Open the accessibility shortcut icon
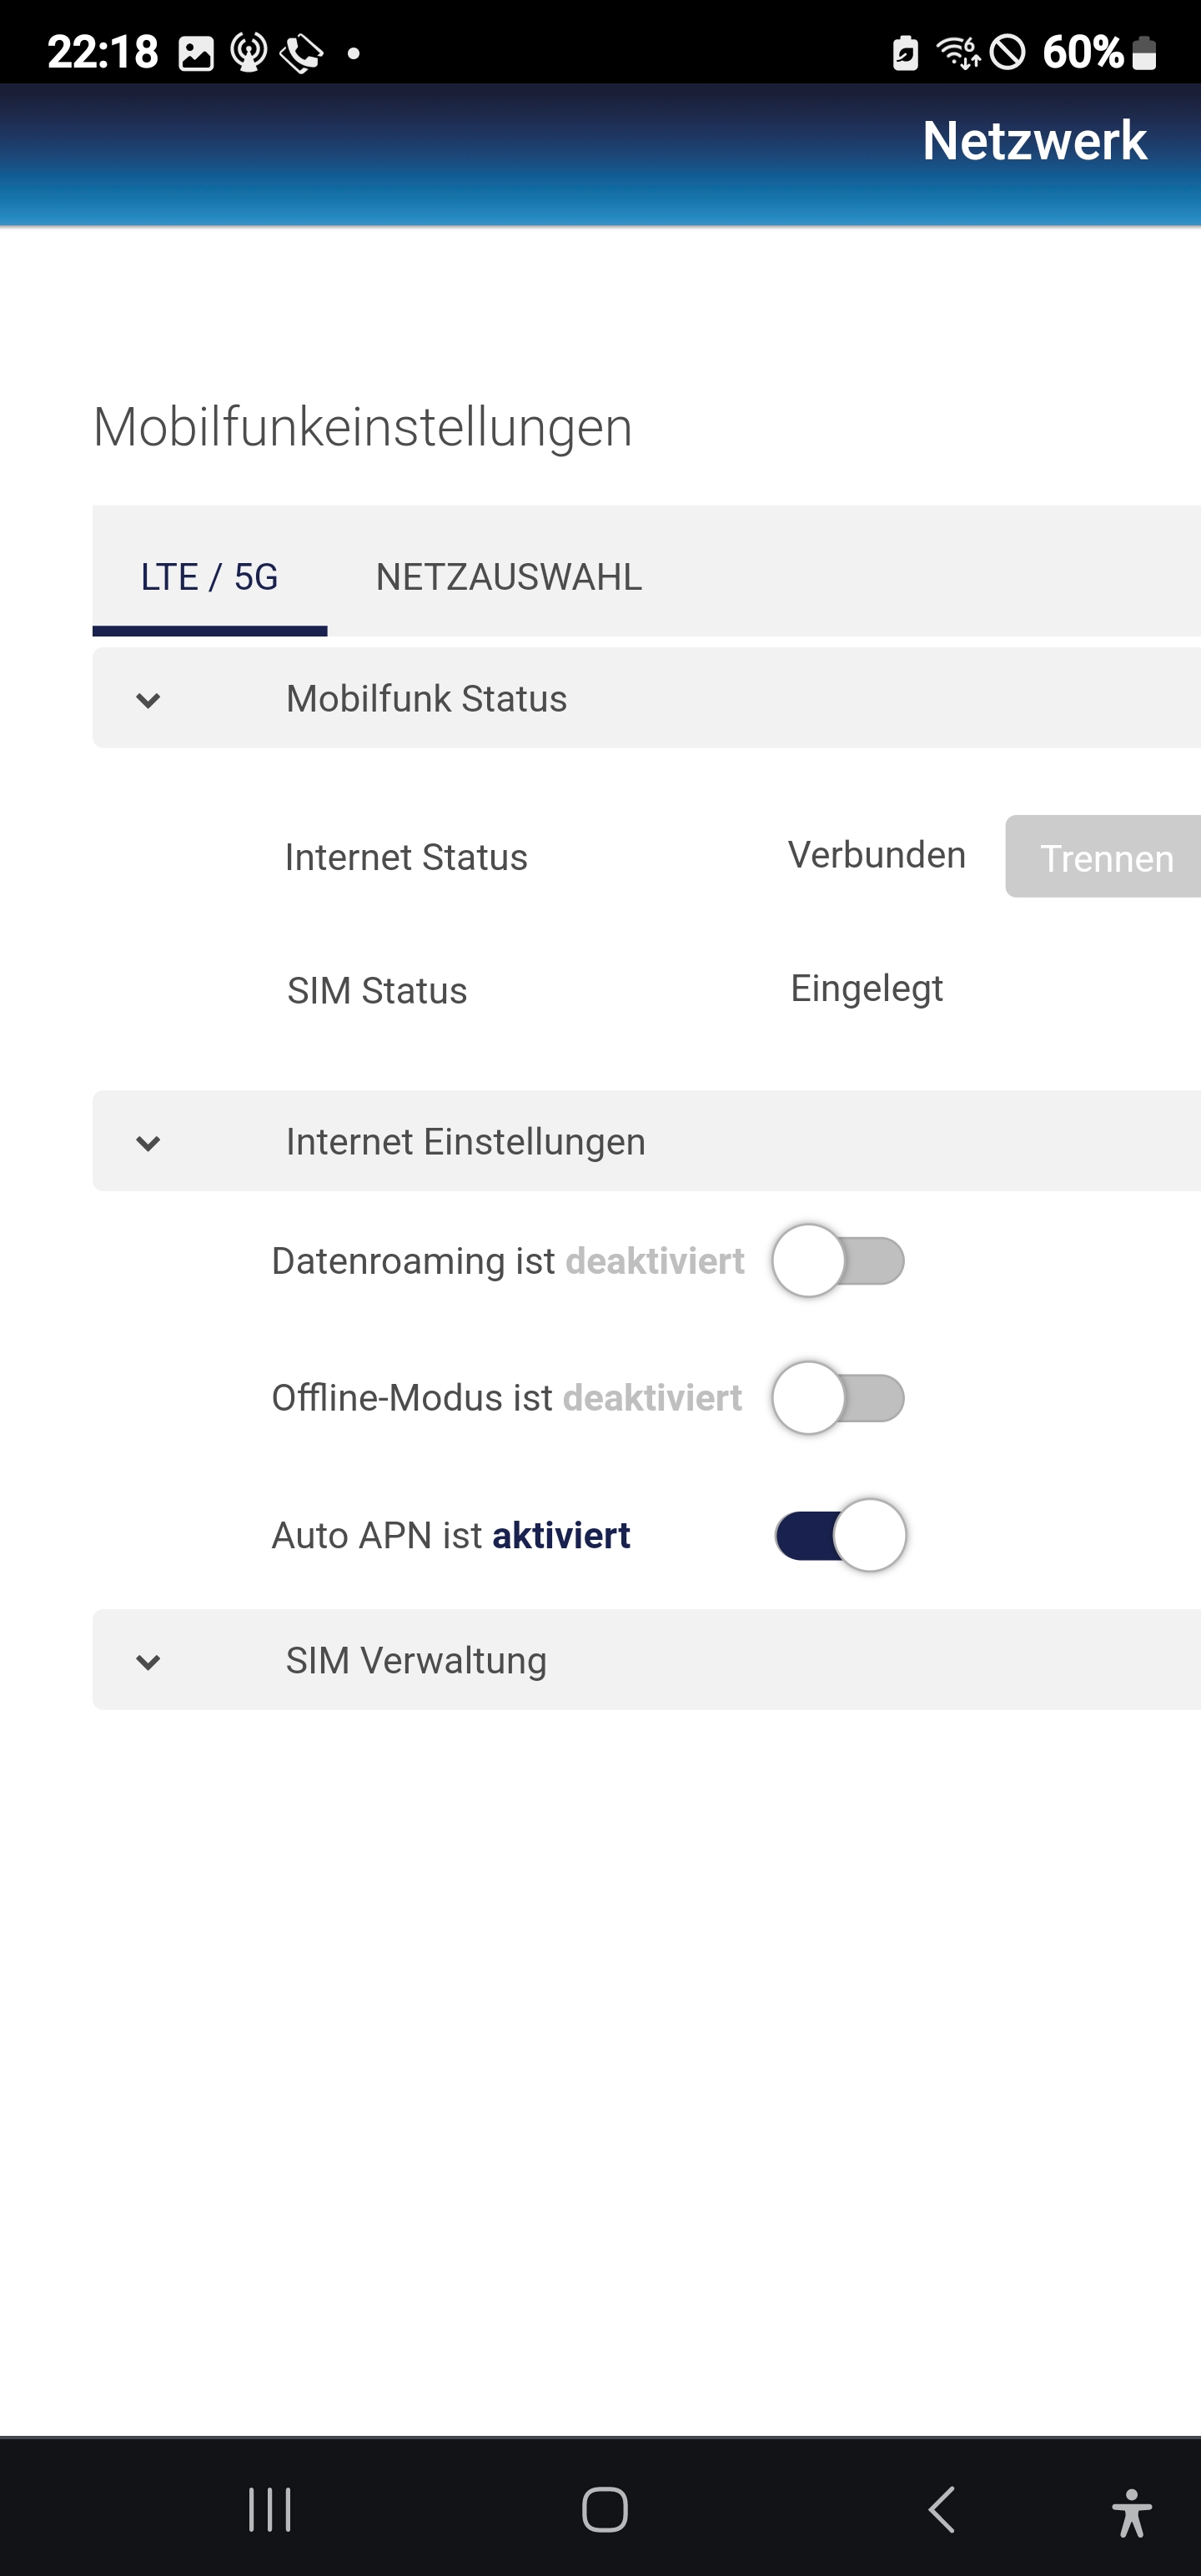Image resolution: width=1201 pixels, height=2576 pixels. (x=1131, y=2512)
